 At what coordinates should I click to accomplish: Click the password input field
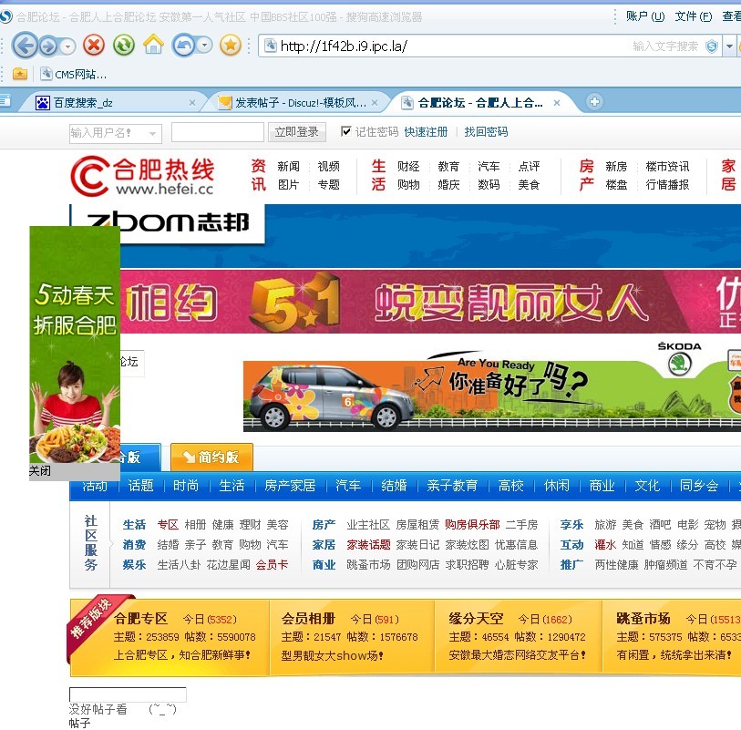[218, 132]
